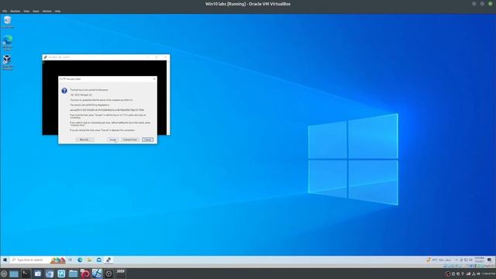496x279 pixels.
Task: Select the Microsoft Edge desktop icon
Action: 7,43
